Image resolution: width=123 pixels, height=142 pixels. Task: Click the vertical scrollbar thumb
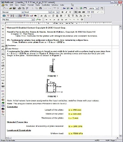coord(121,28)
